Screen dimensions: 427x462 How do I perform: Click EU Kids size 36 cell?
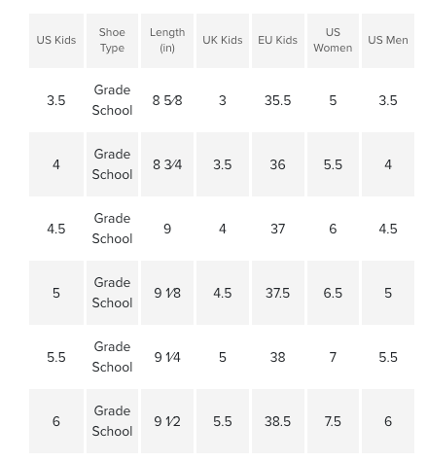pos(278,164)
